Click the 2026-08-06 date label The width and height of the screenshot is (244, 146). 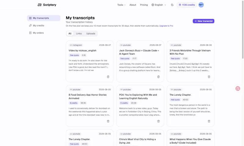click(206, 45)
